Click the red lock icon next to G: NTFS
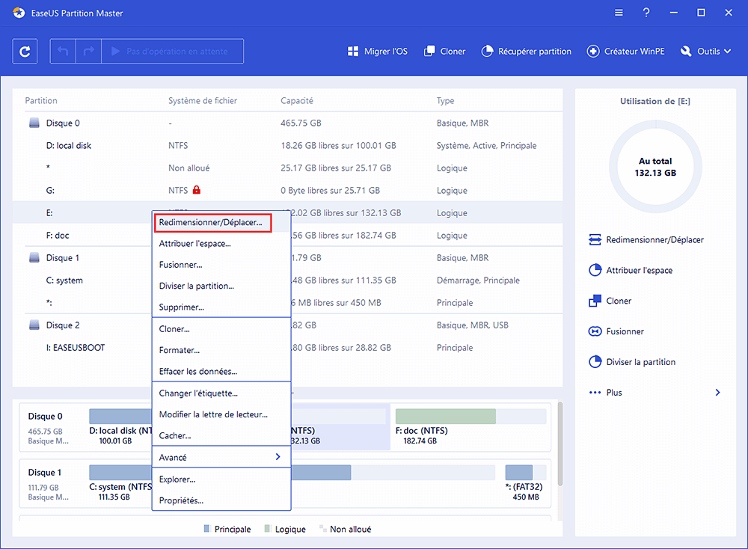 (197, 190)
